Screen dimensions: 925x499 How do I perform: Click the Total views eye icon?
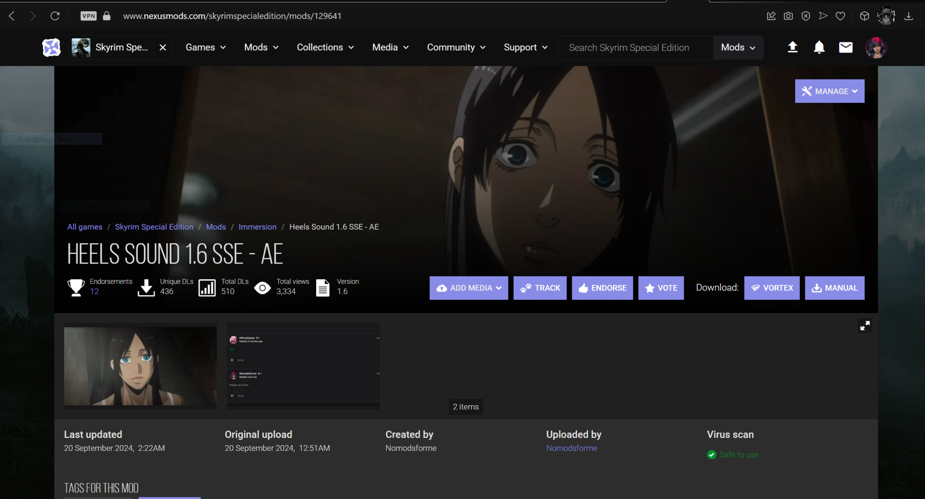(263, 288)
